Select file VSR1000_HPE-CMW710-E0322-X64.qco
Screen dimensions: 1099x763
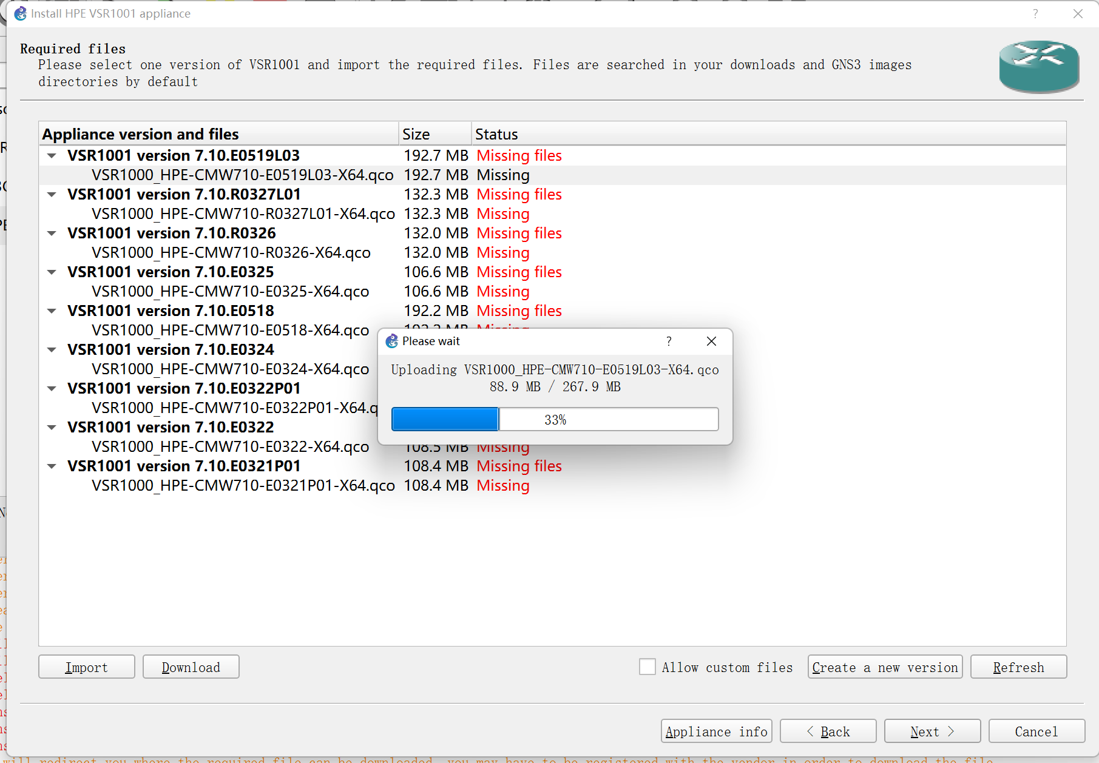[231, 447]
